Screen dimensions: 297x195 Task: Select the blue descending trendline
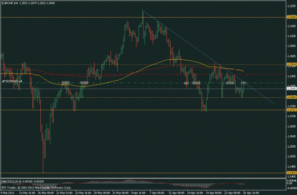point(208,57)
